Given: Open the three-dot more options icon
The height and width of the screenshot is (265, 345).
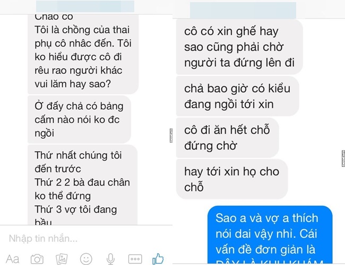Looking at the screenshot, I should tap(135, 259).
